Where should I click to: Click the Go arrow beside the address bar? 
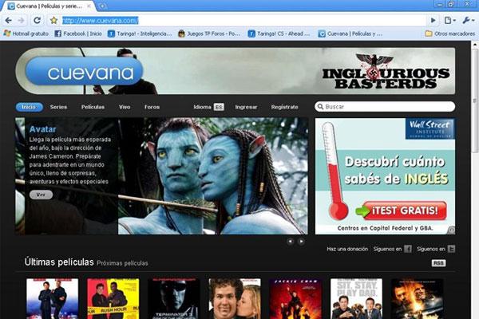[x=433, y=21]
